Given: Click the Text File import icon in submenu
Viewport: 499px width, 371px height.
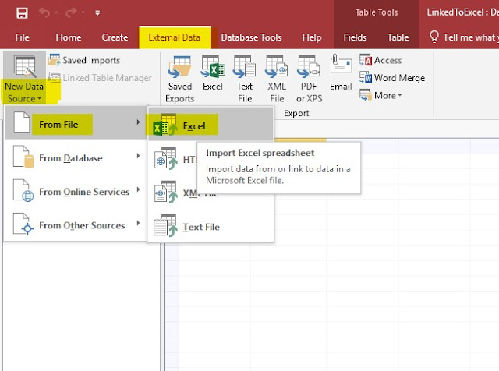Looking at the screenshot, I should [x=165, y=226].
